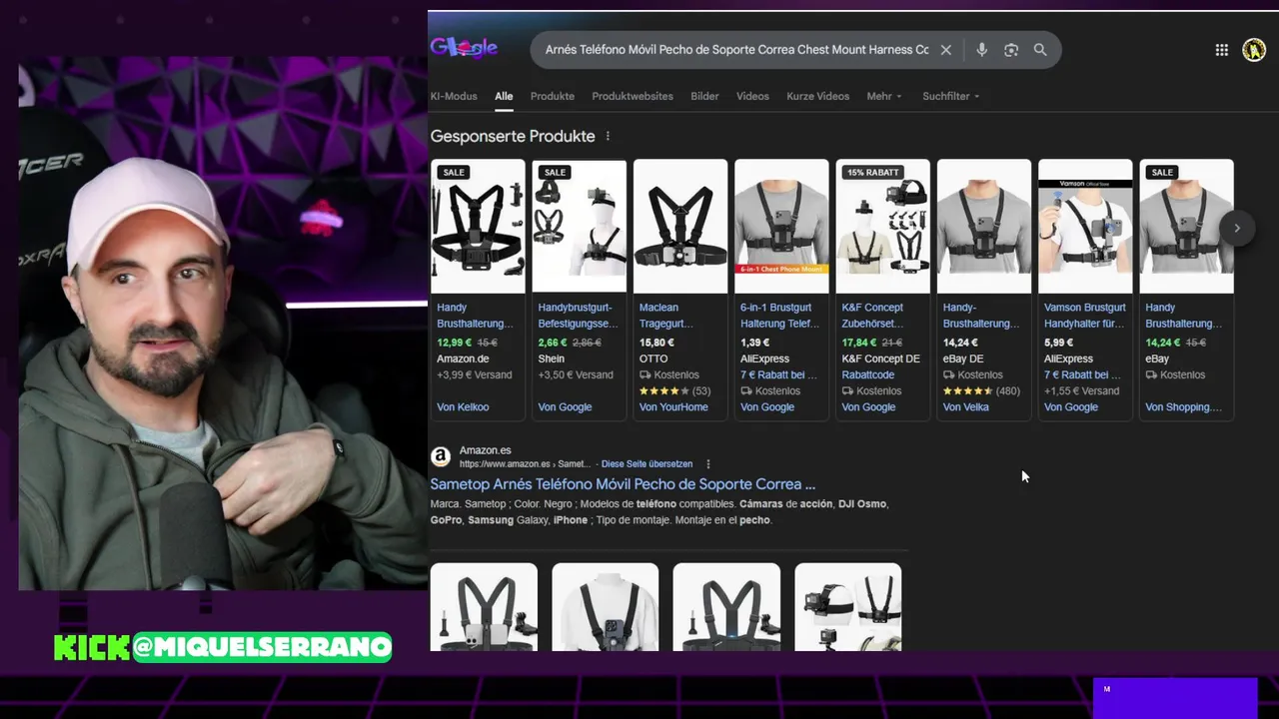
Task: Expand the Mehr dropdown
Action: [x=884, y=96]
